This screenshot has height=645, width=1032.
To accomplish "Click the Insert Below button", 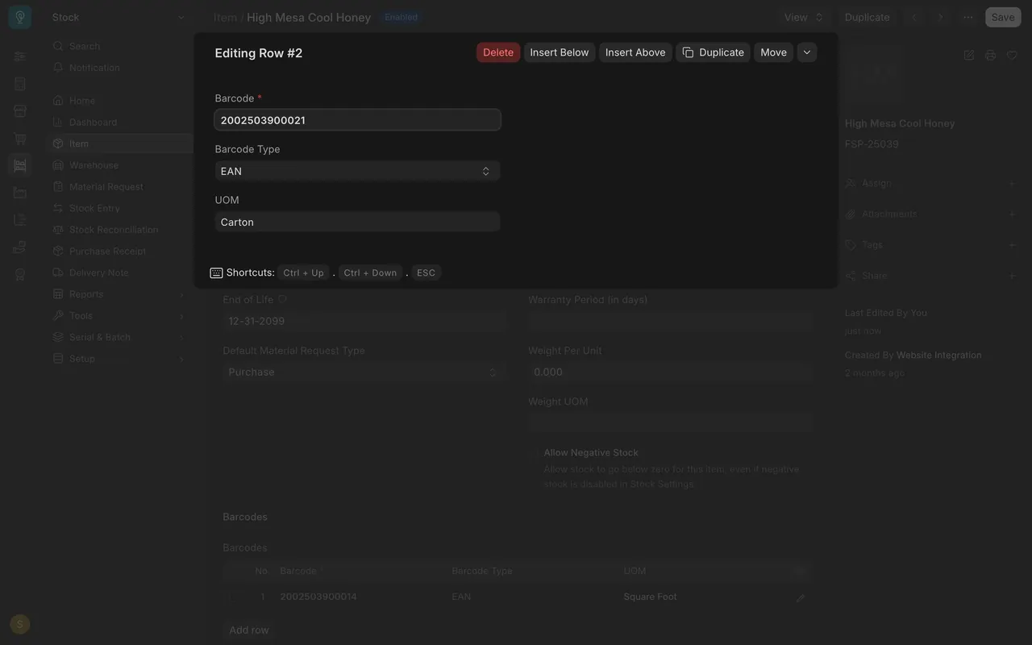I will tap(560, 52).
